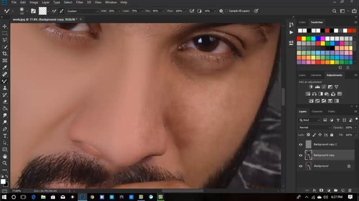
Task: Add a layer mask button
Action: (x=321, y=190)
